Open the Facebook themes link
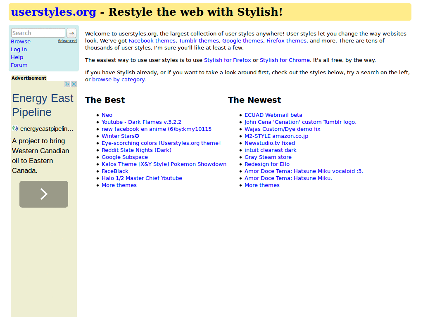Image resolution: width=423 pixels, height=317 pixels. [x=152, y=41]
